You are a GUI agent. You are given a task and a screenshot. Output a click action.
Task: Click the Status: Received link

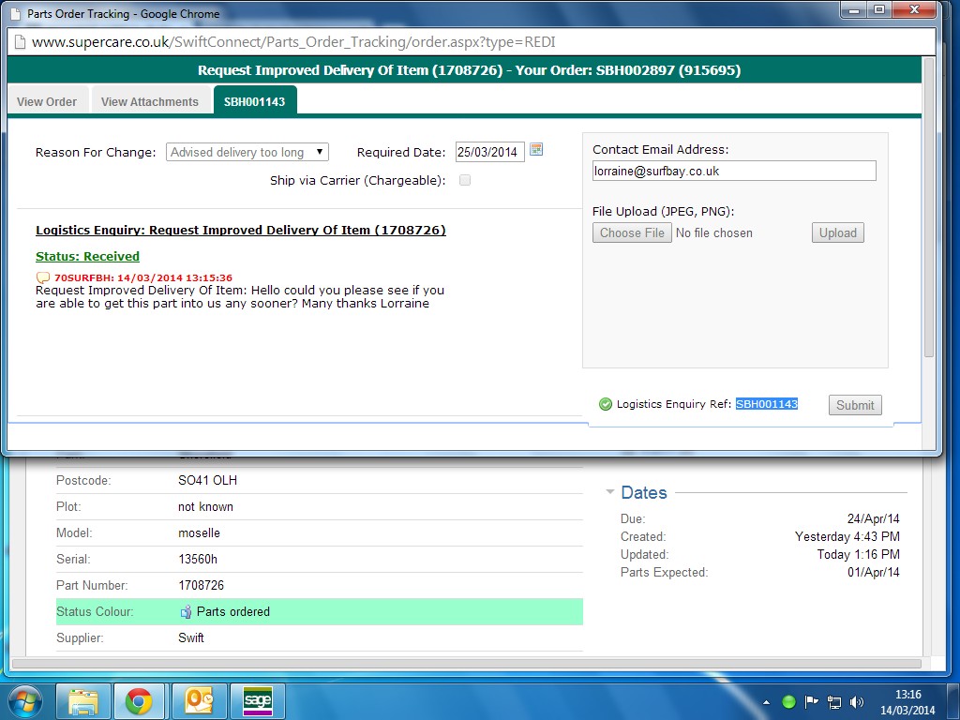click(87, 257)
